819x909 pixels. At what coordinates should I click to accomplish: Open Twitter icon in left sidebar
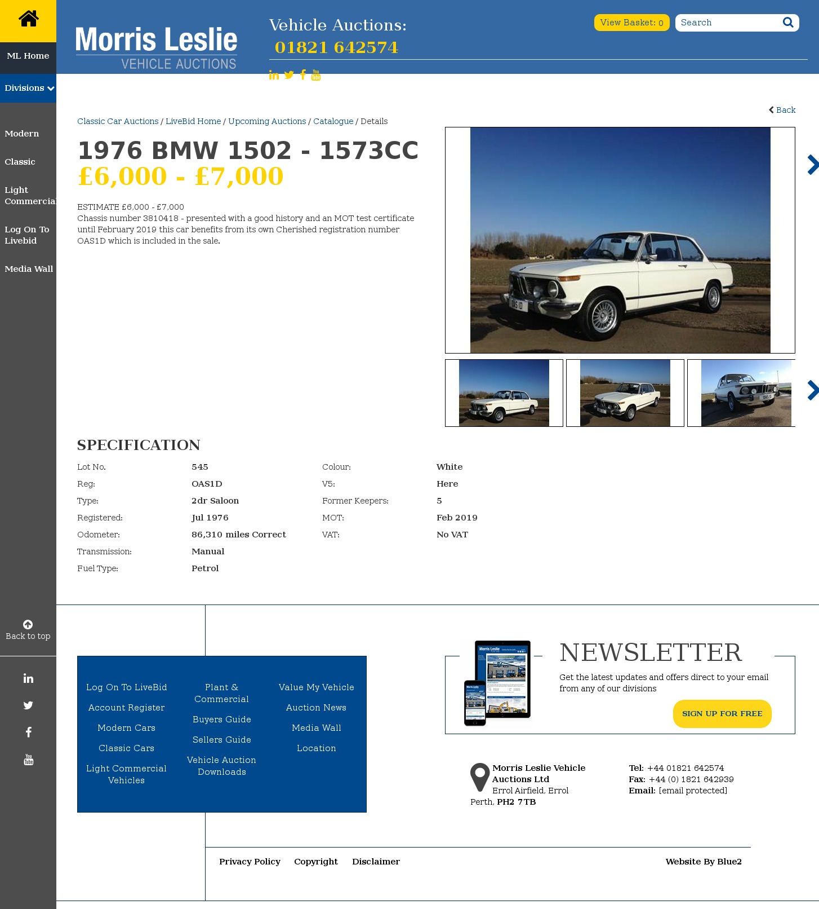28,705
